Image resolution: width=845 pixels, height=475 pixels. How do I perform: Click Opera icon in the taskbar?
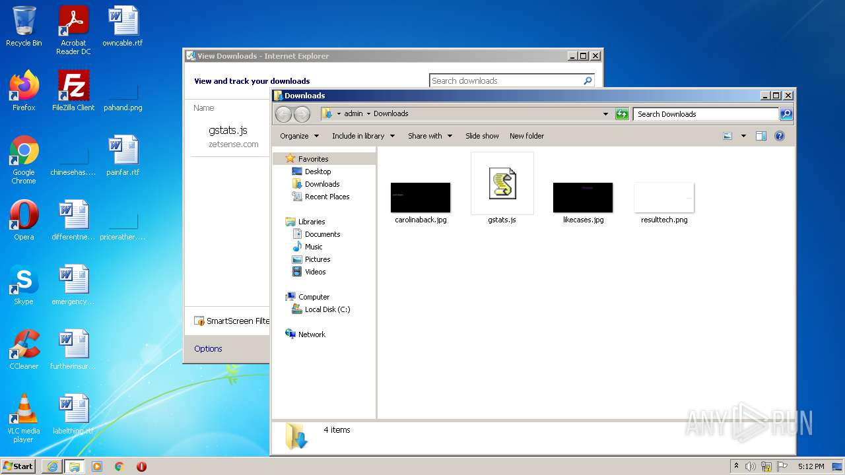pos(141,466)
